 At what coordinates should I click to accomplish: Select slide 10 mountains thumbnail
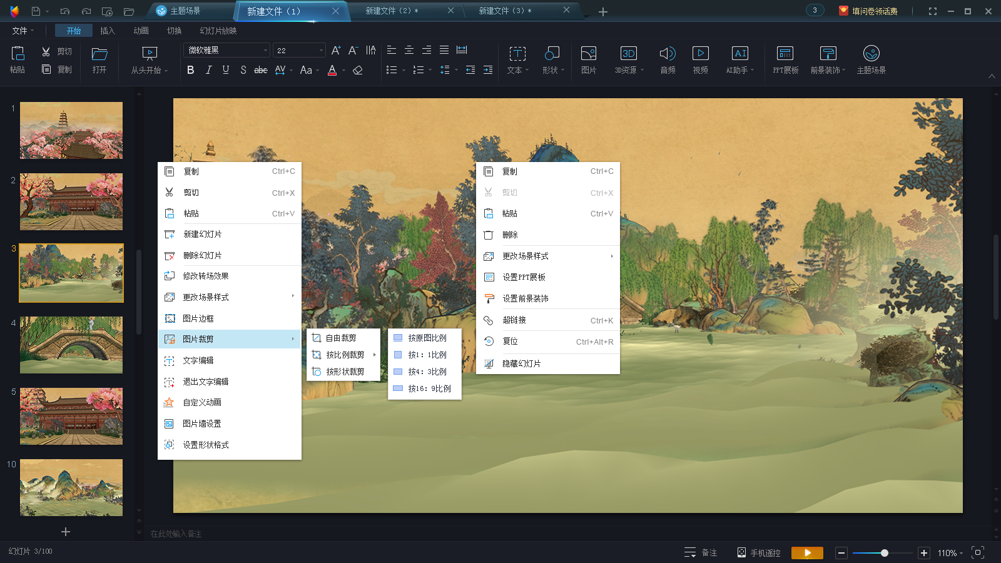coord(71,487)
